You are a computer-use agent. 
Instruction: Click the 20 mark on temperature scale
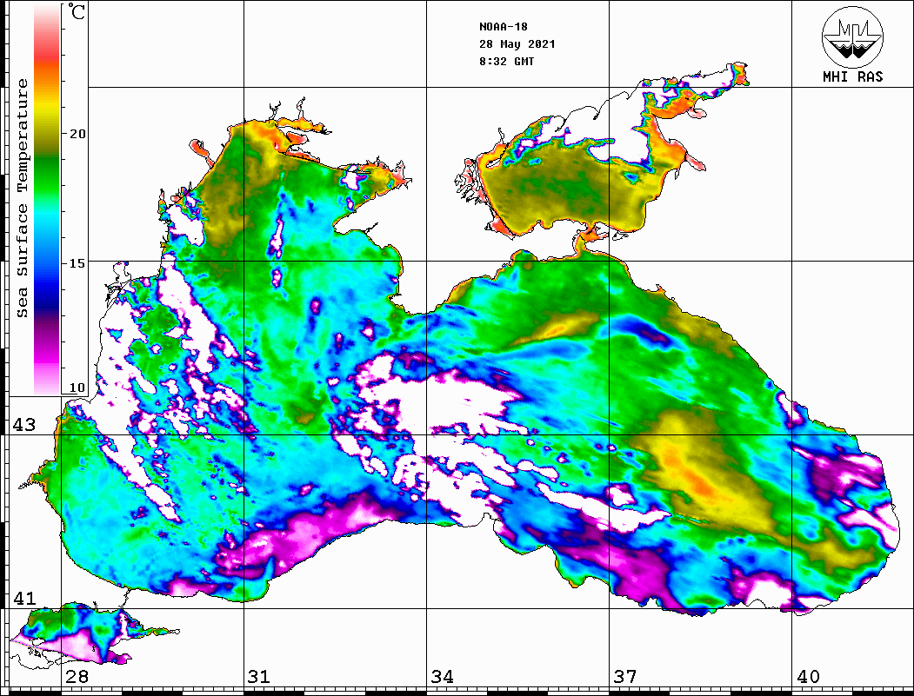(x=77, y=134)
